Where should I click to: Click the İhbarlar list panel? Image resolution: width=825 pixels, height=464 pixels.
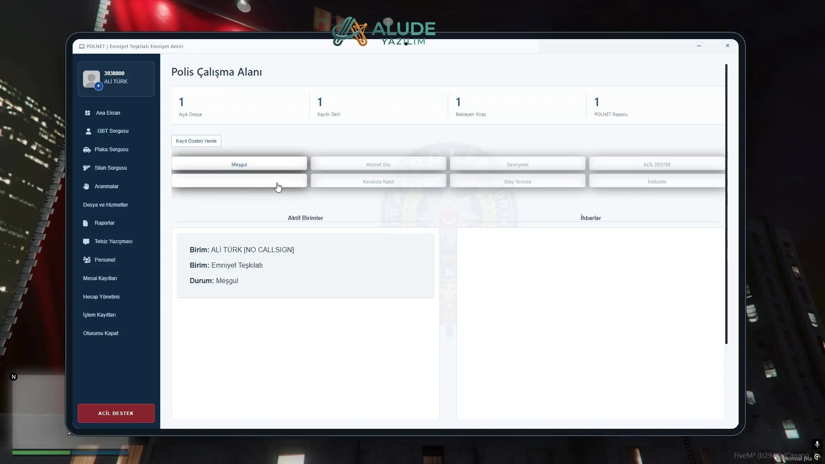pyautogui.click(x=590, y=323)
